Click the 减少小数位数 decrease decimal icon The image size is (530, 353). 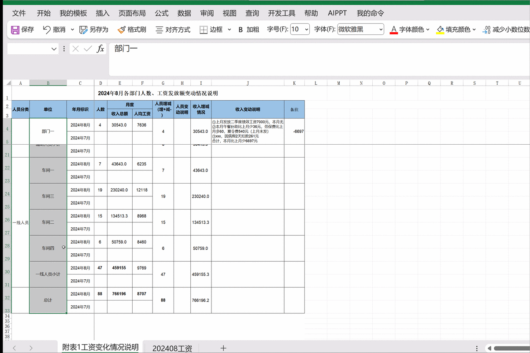(486, 29)
